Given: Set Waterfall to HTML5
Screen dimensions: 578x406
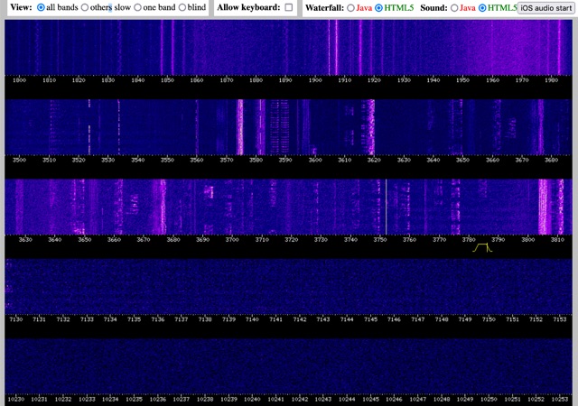Looking at the screenshot, I should coord(381,7).
